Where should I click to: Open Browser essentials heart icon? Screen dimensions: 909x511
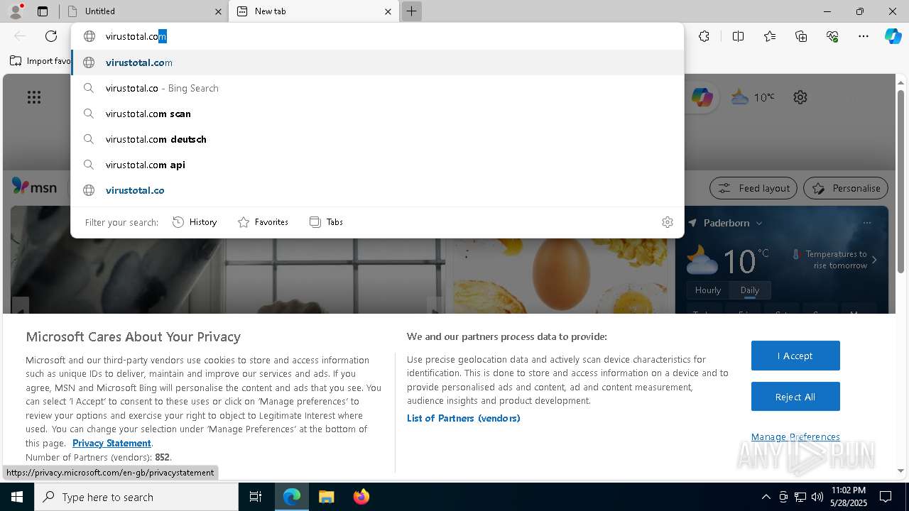point(832,36)
